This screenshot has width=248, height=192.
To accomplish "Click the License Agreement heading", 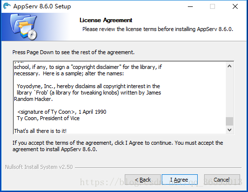I will (x=106, y=20).
